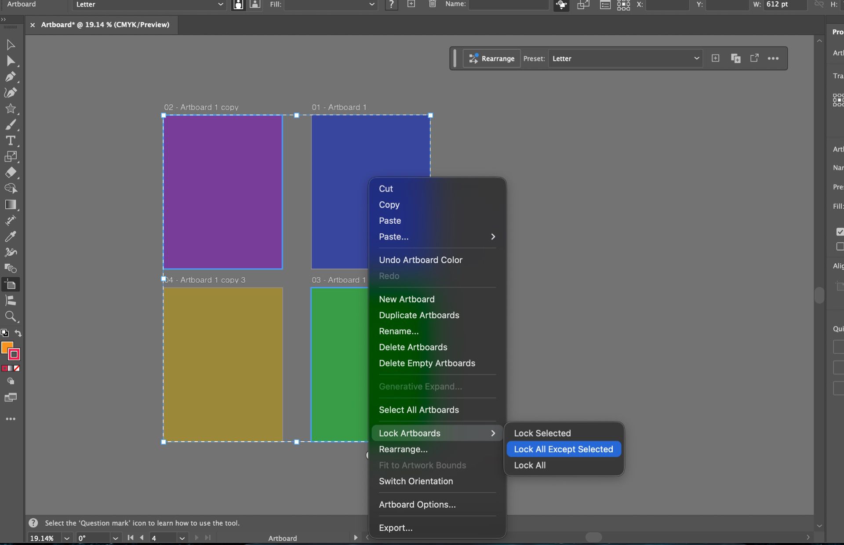This screenshot has height=545, width=844.
Task: Expand the Fill dropdown in control bar
Action: [x=371, y=4]
